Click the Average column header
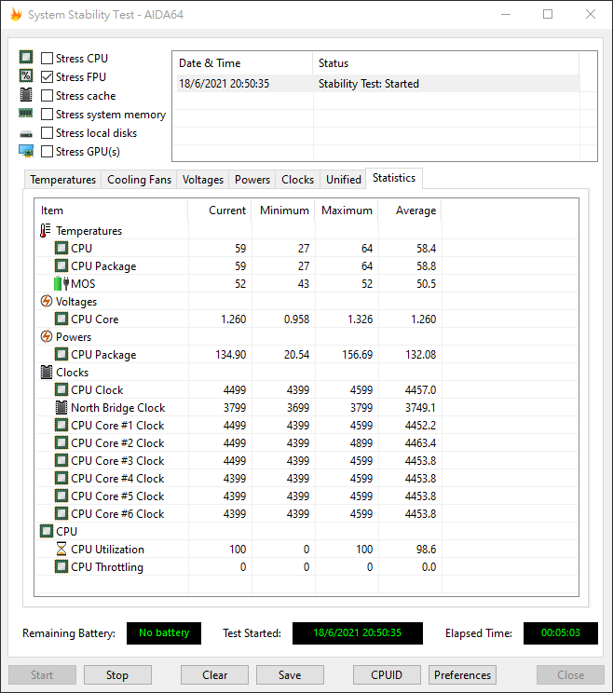 [410, 211]
